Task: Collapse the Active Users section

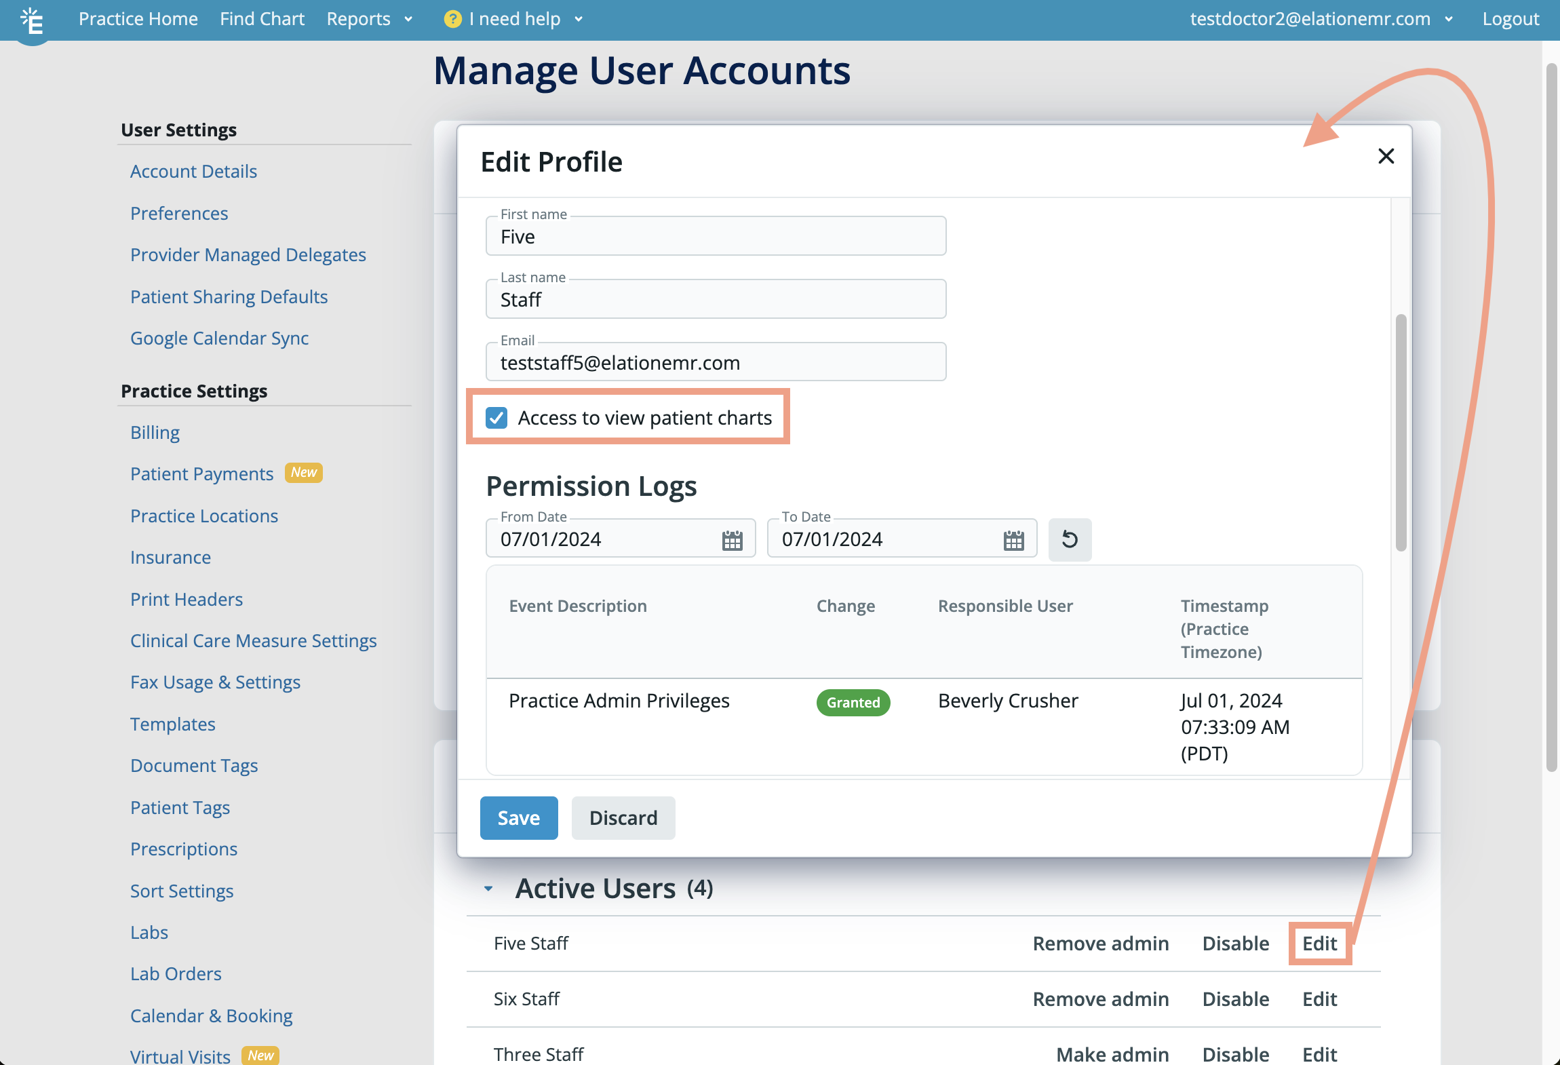Action: (490, 889)
